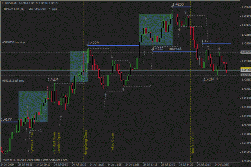The width and height of the screenshot is (251, 167).
Task: Click the 1.41930 price scale value
Action: (246, 98)
